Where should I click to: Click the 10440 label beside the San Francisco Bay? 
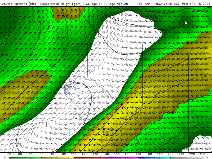click(77, 83)
